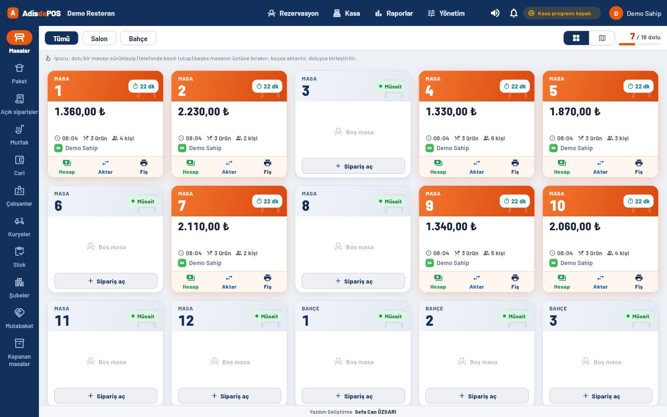Switch to grid view of tables
Screen dimensions: 667x417
click(x=576, y=38)
